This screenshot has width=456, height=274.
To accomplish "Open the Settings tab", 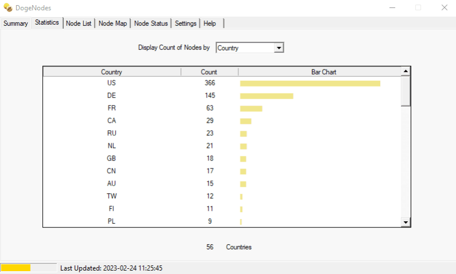I will coord(186,24).
